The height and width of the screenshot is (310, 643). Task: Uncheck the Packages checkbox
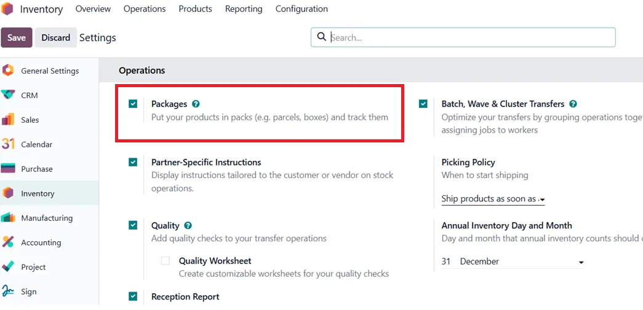(x=133, y=104)
